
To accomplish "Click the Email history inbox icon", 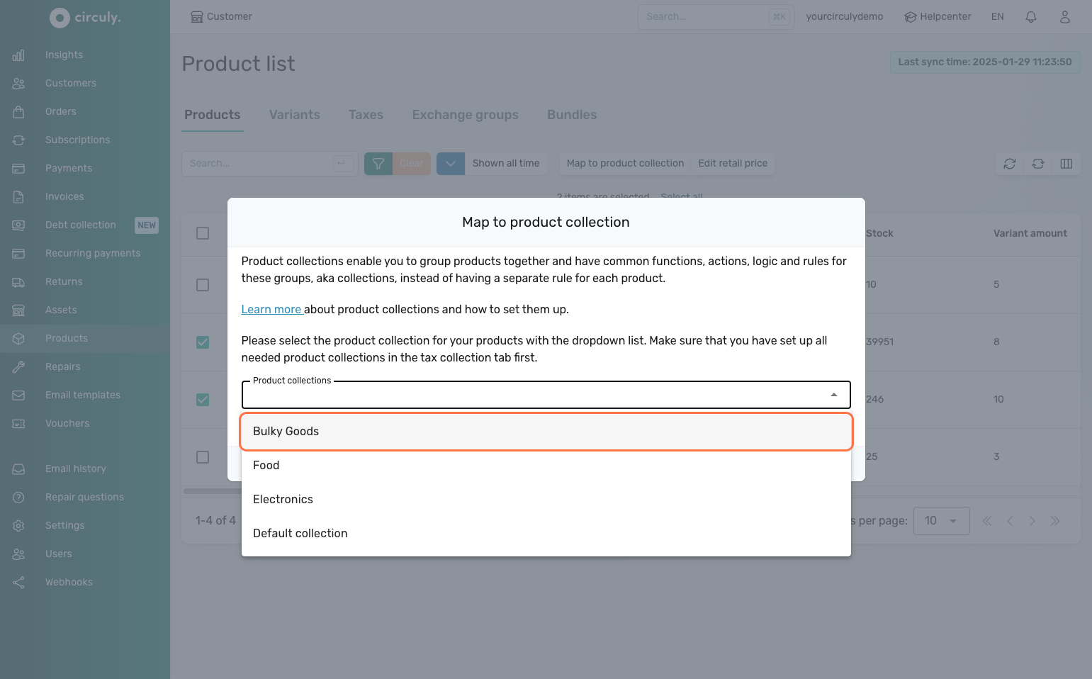I will (x=18, y=468).
